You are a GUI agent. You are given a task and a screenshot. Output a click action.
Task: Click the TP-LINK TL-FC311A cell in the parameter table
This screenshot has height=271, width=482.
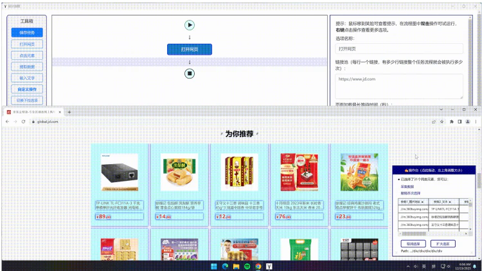tap(445, 209)
